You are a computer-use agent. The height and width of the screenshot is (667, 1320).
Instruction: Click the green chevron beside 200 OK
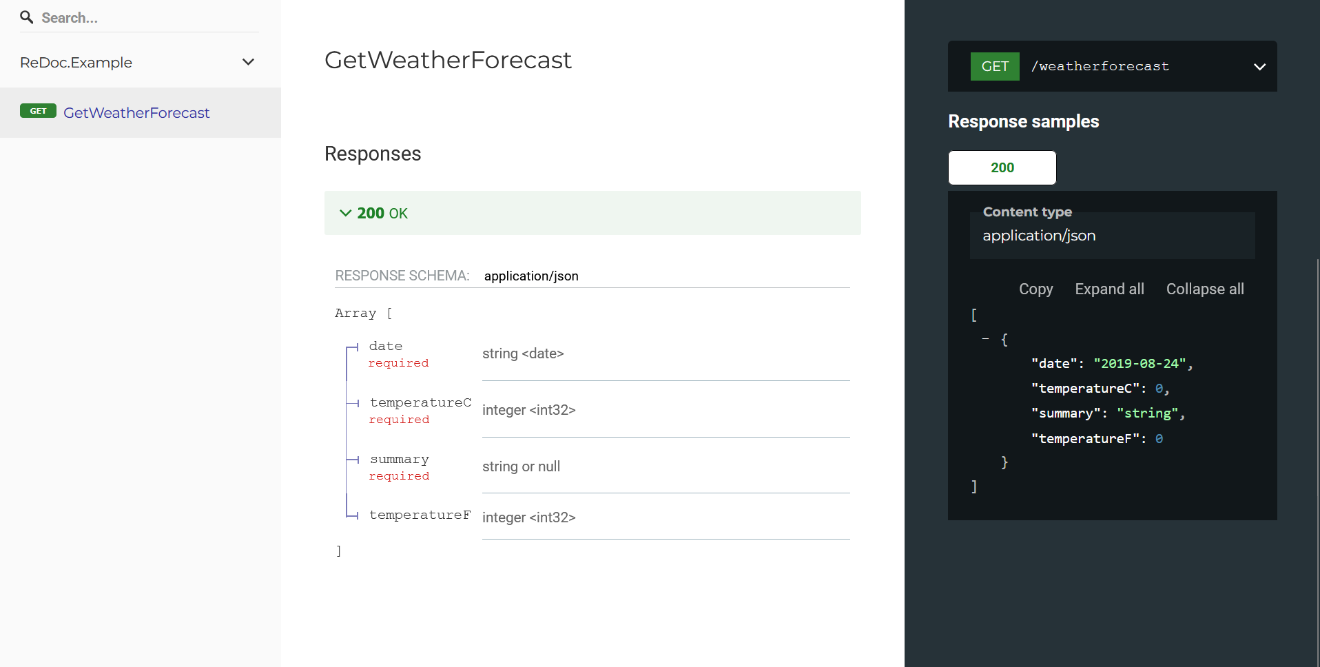pyautogui.click(x=344, y=213)
